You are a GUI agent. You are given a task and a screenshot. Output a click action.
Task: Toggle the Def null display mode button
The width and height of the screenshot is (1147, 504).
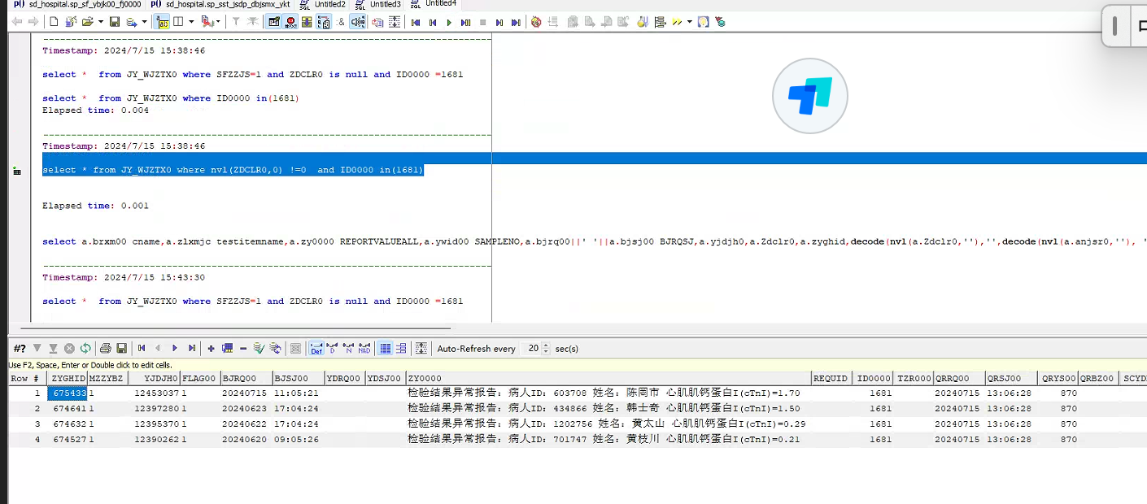coord(316,349)
